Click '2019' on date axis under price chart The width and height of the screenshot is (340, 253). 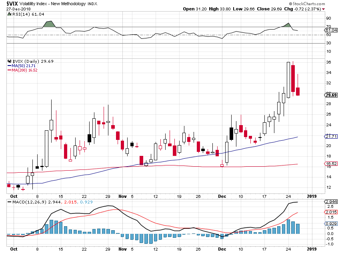[312, 196]
